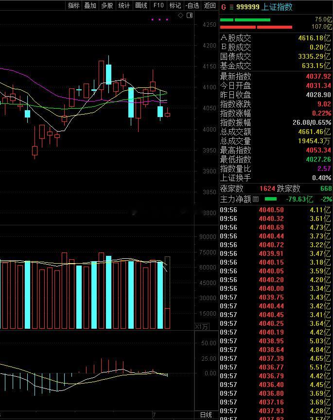Select A股成交 value 4616.18亿
This screenshot has height=420, width=333.
(315, 38)
